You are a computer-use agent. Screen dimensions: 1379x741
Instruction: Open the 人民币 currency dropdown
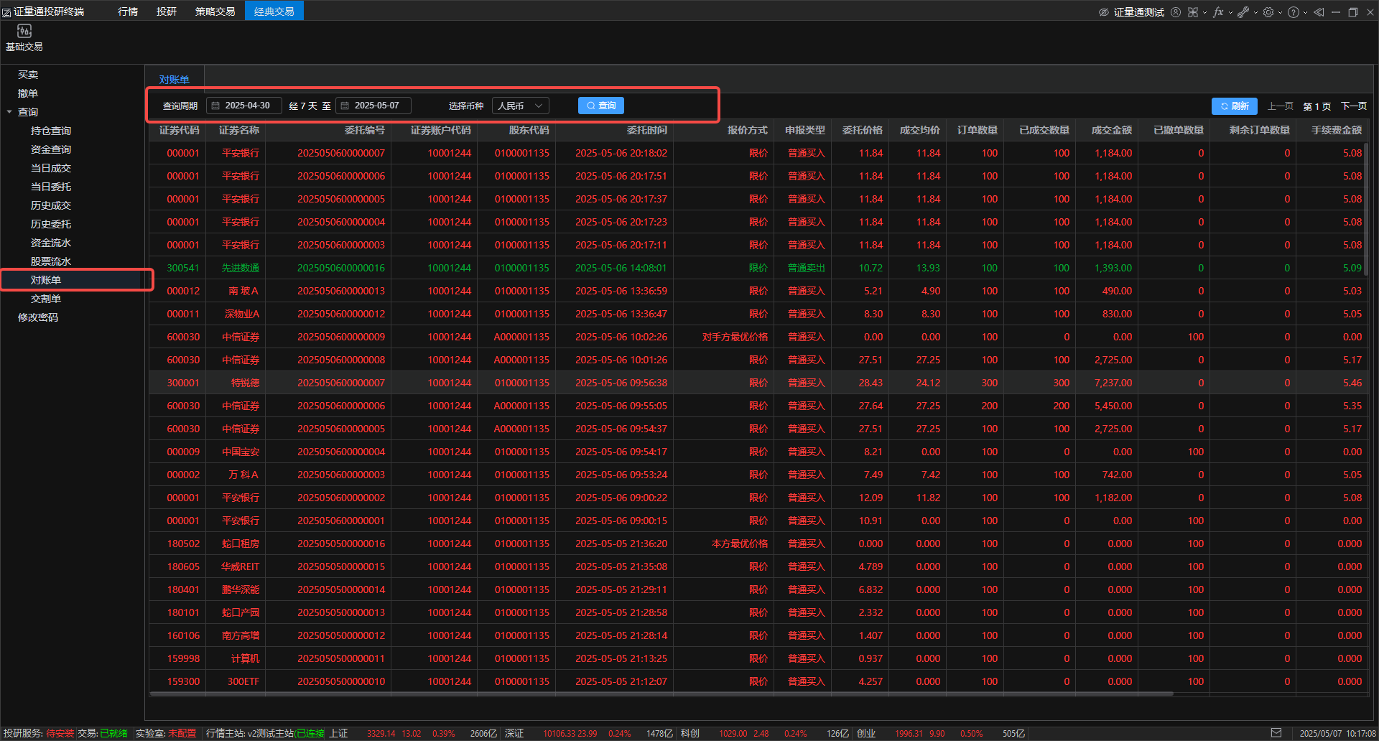[521, 106]
